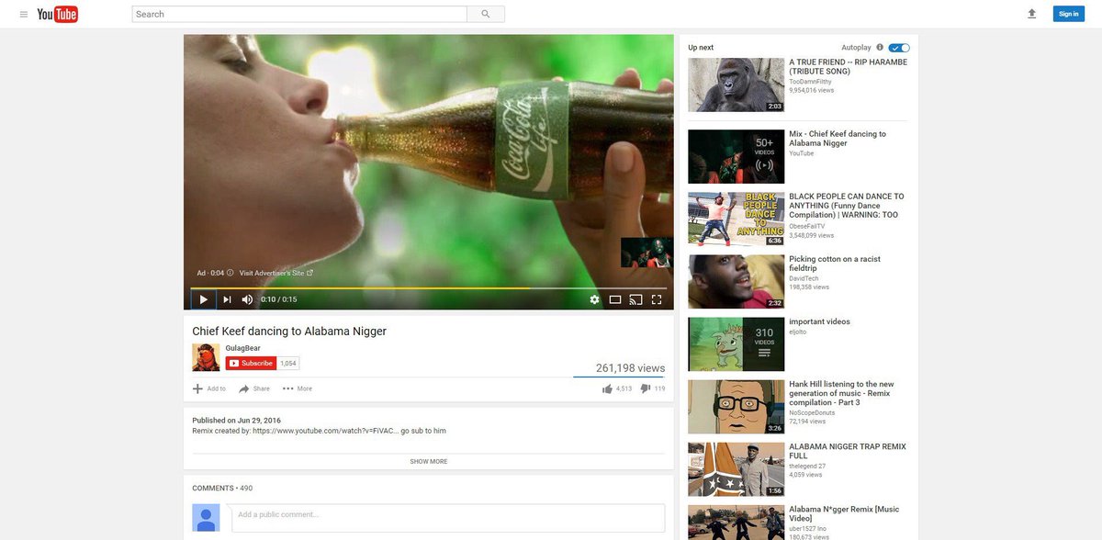Open the BLACK PEOPLE CAN DANCE title
The width and height of the screenshot is (1102, 540).
tap(847, 206)
